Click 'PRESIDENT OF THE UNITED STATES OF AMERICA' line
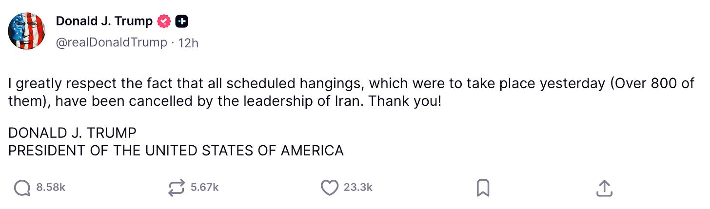This screenshot has width=710, height=209. pyautogui.click(x=176, y=151)
